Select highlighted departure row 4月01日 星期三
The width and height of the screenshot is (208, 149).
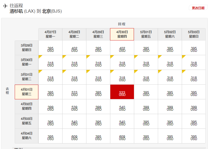(27, 92)
